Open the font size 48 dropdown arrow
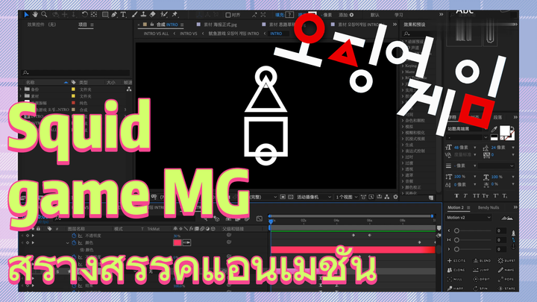The image size is (537, 302). 475,148
